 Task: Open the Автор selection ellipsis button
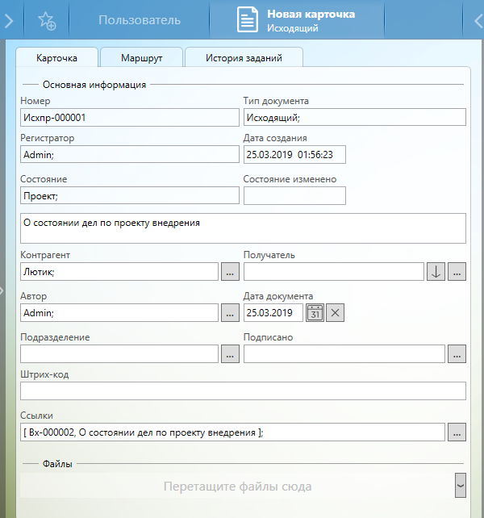[x=230, y=312]
